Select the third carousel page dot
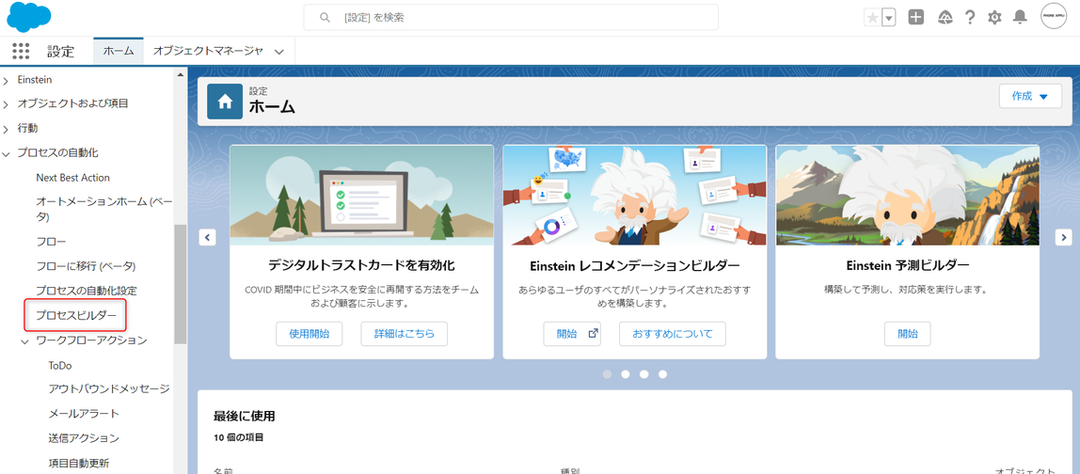The height and width of the screenshot is (474, 1080). (x=644, y=374)
